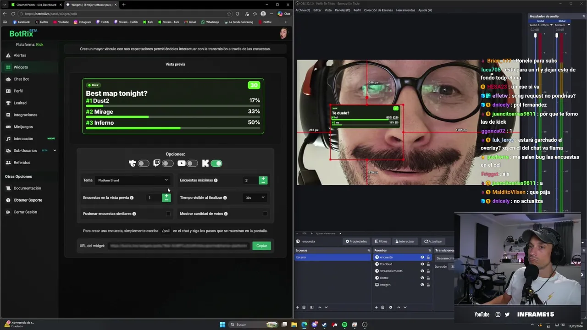Open Integraciones sidebar section
The height and width of the screenshot is (330, 587).
[25, 115]
